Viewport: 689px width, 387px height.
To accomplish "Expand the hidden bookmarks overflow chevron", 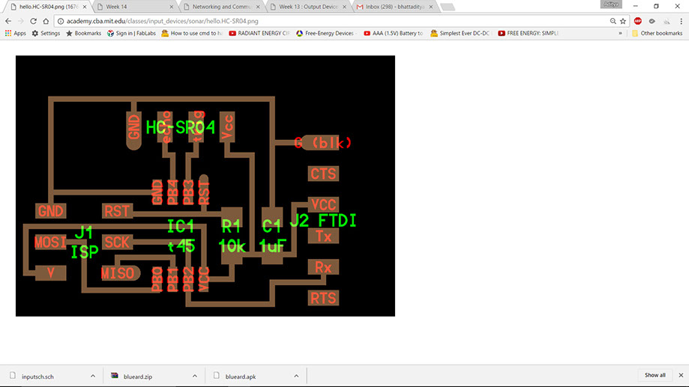I will (620, 34).
